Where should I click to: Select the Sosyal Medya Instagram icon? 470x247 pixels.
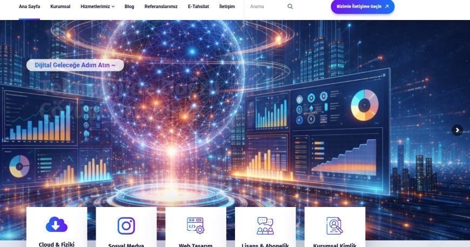126,226
